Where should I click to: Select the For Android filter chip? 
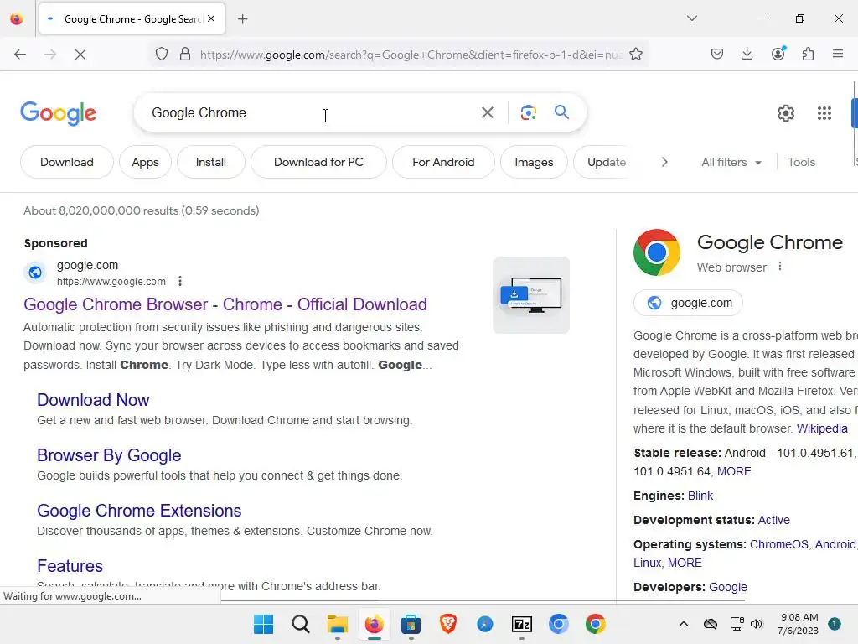pos(443,162)
